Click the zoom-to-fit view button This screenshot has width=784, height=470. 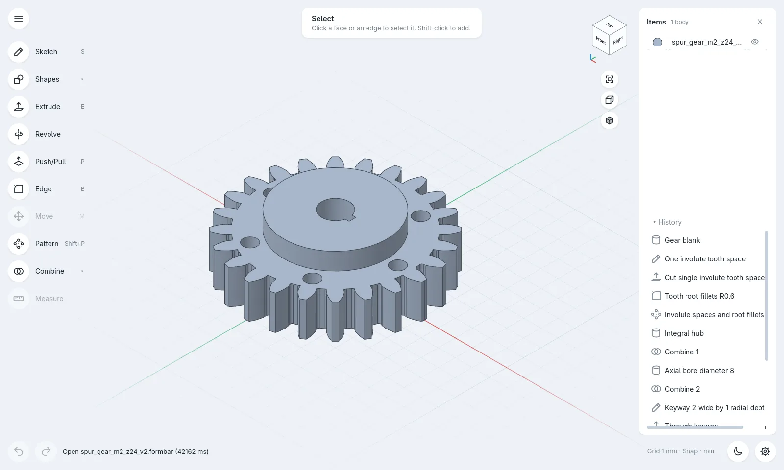tap(610, 79)
